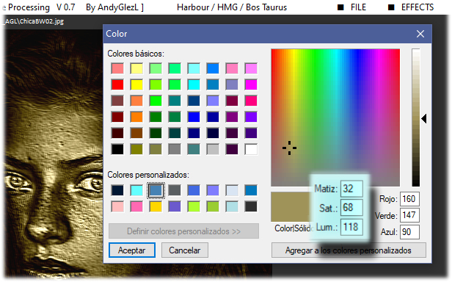This screenshot has height=282, width=452.
Task: Select magenta basic color swatch
Action: [251, 84]
